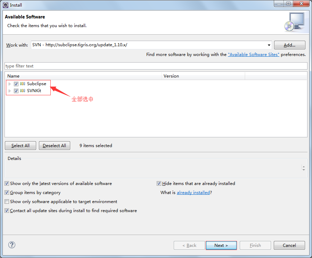Select the SVNKit row label
The height and width of the screenshot is (258, 312).
34,91
